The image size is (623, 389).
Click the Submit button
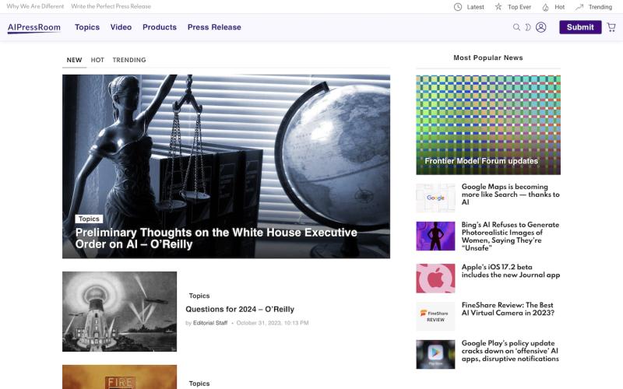[580, 27]
